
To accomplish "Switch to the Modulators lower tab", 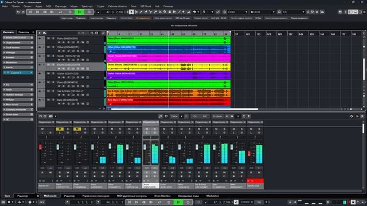I will pos(213,196).
